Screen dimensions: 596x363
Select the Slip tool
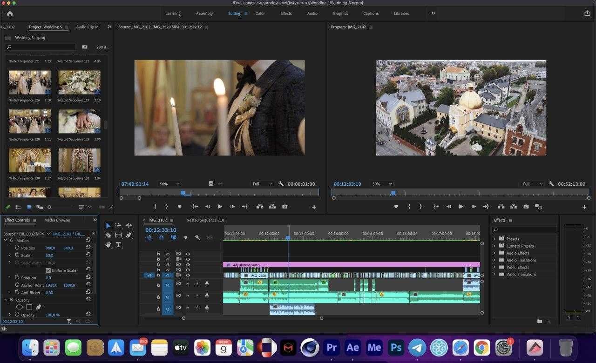[x=118, y=235]
